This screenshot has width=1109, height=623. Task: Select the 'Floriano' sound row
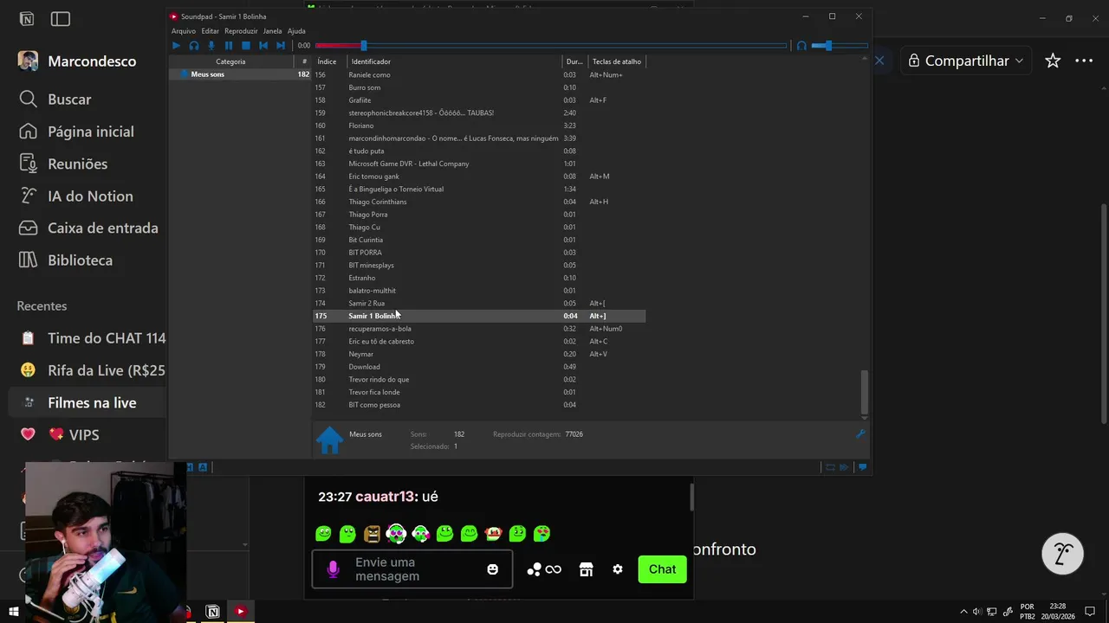pyautogui.click(x=479, y=125)
